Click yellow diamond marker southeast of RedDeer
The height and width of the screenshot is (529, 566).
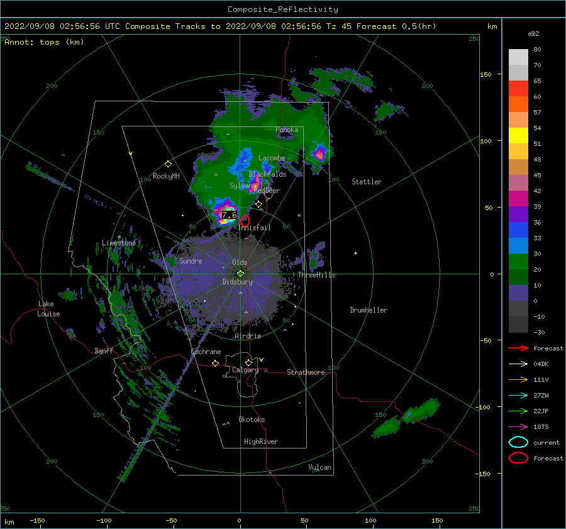[x=258, y=204]
